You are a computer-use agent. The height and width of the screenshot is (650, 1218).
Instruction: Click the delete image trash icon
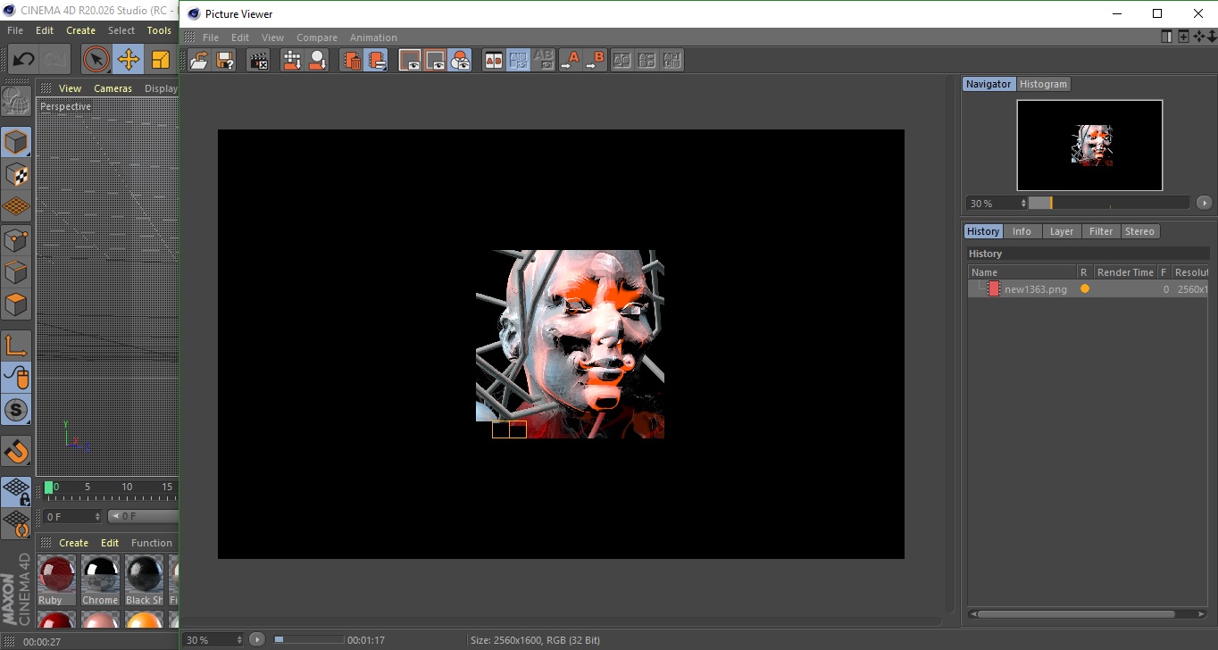tap(352, 60)
